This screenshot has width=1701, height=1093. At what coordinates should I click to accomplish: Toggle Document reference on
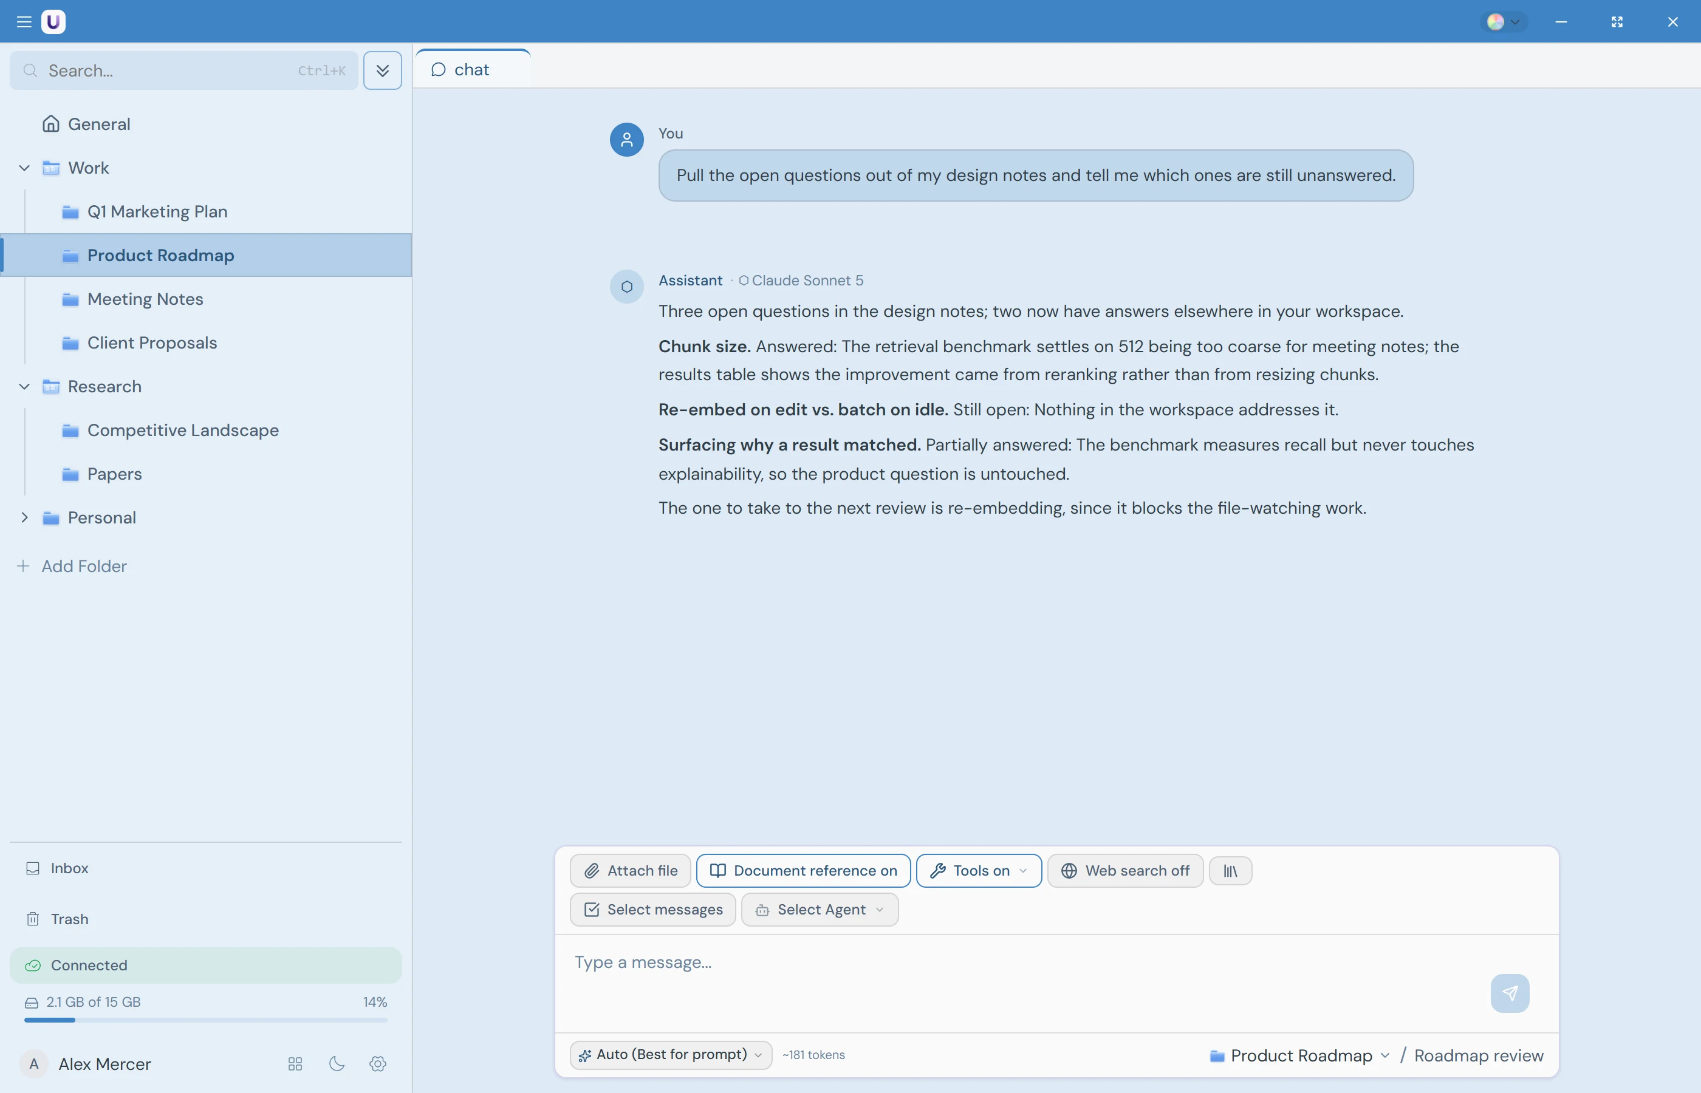804,871
